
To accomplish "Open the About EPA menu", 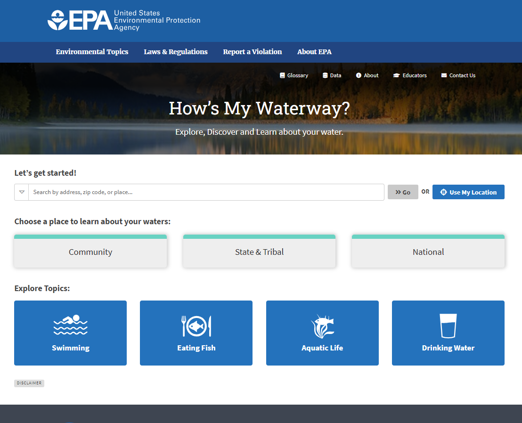I will [x=314, y=52].
